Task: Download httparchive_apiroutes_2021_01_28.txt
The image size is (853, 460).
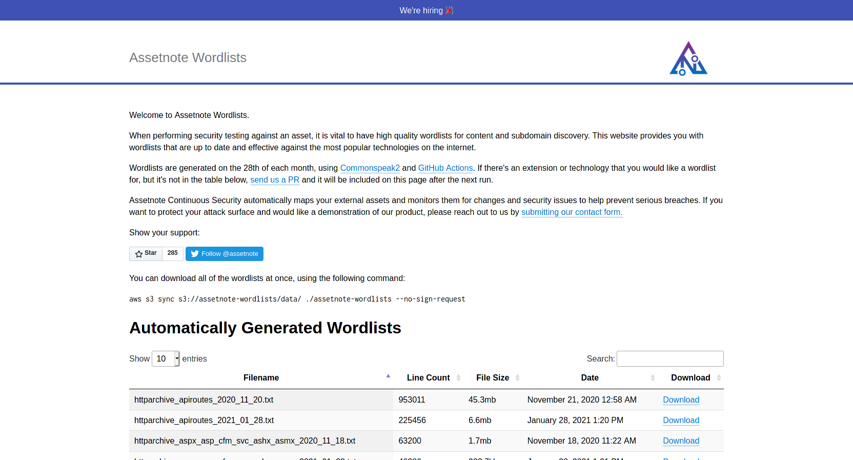Action: point(681,420)
